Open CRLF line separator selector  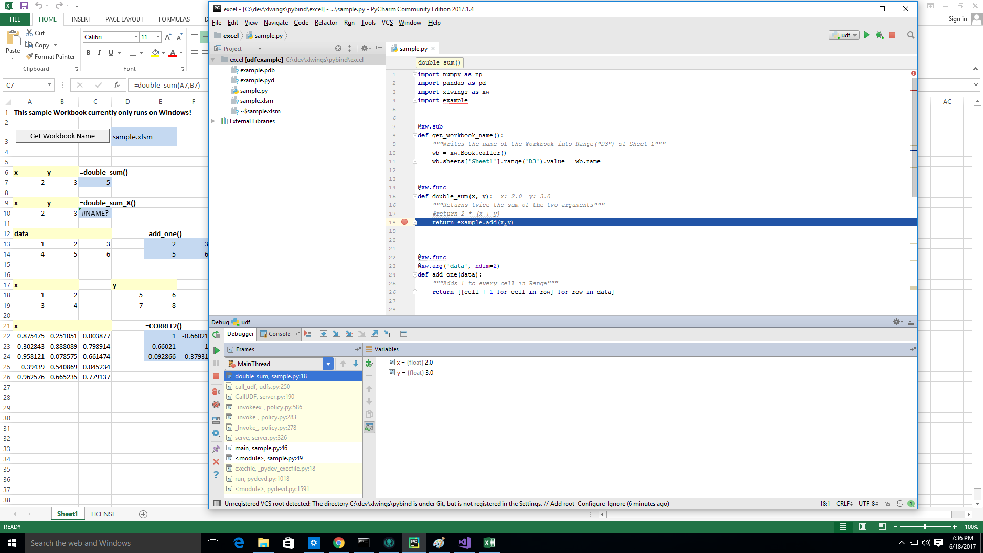pyautogui.click(x=844, y=504)
